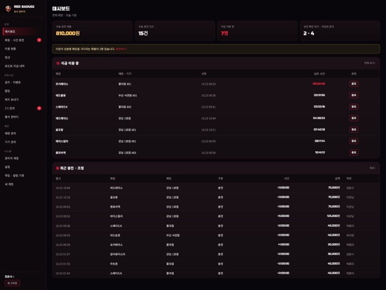Open 포인트 지급 내역 page
The image size is (386, 290).
[22, 66]
